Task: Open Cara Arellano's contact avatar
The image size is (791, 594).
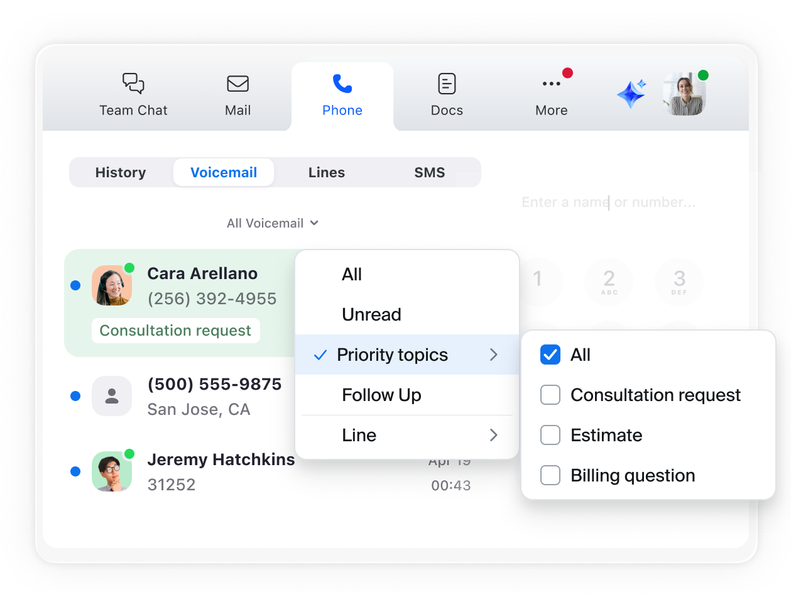Action: pyautogui.click(x=112, y=285)
